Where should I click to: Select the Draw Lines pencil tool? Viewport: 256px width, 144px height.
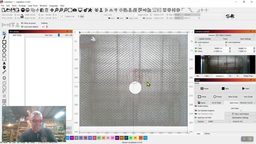4,38
